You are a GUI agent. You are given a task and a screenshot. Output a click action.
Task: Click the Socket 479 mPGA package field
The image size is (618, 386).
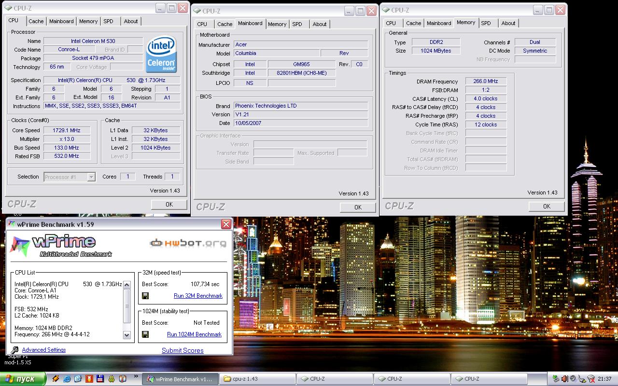[93, 58]
